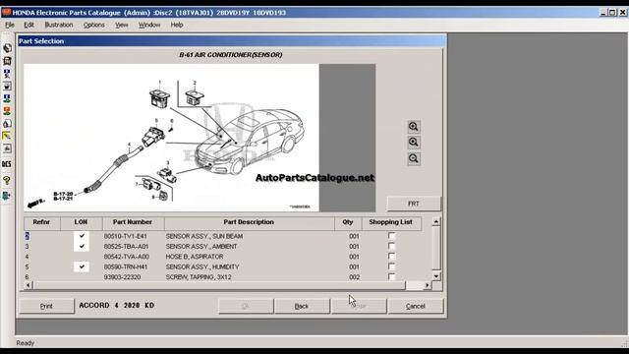Tick Shopping List box for SENSOR ASSY., HUMIDITY

tap(391, 266)
